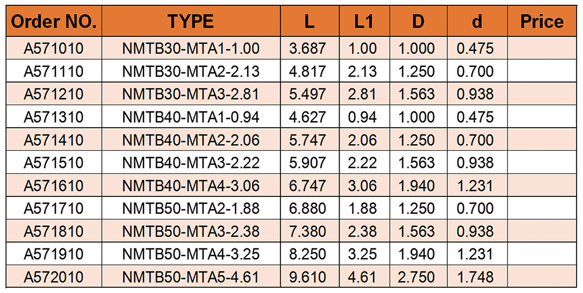Image resolution: width=583 pixels, height=293 pixels.
Task: Select order number A571410
Action: click(x=53, y=140)
